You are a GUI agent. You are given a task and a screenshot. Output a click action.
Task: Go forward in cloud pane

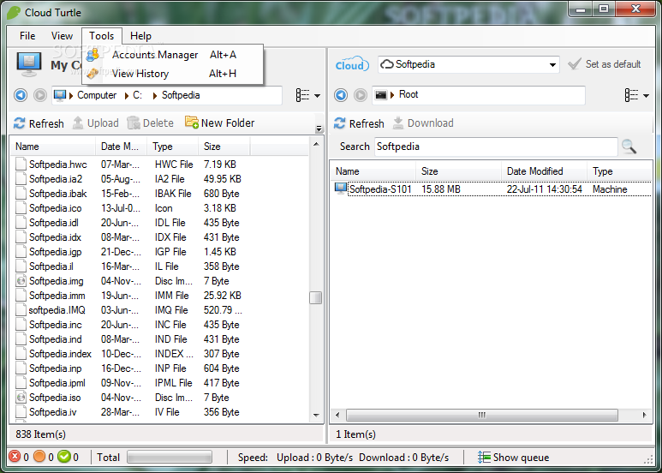click(x=361, y=95)
